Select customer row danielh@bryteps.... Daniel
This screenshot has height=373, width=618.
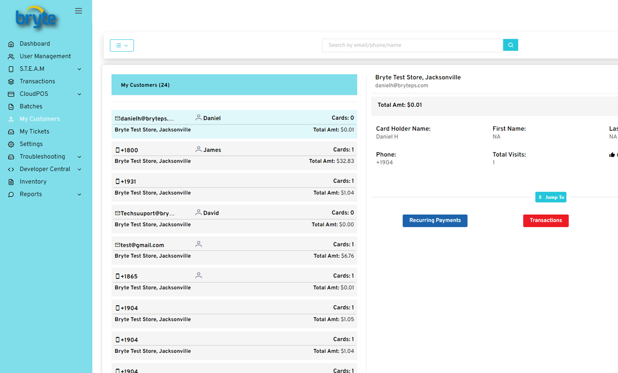[x=234, y=124]
